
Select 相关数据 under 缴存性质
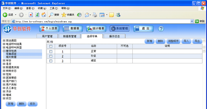tap(11, 57)
